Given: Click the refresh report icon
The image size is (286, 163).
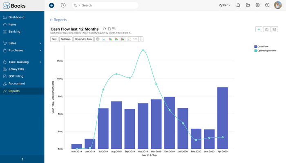Looking at the screenshot, I should pyautogui.click(x=105, y=29).
